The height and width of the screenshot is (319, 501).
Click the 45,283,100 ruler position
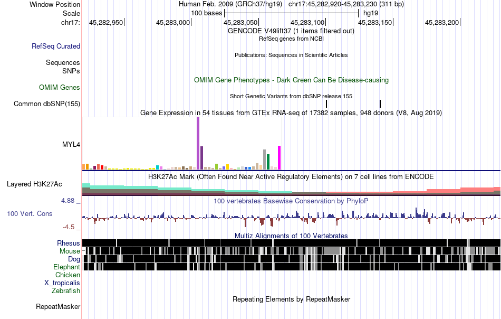click(x=307, y=22)
